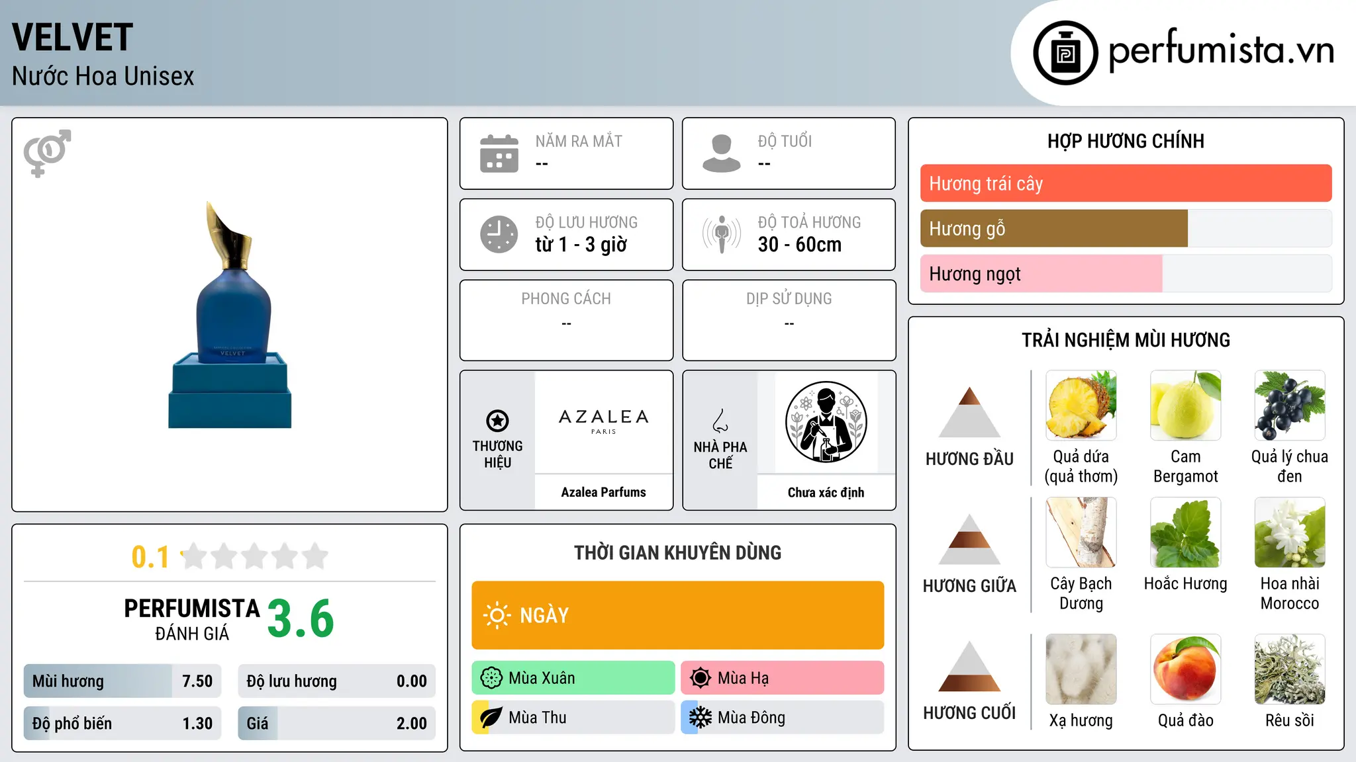Click the flower icon next to Mùa Xuân
The width and height of the screenshot is (1356, 762).
click(491, 678)
